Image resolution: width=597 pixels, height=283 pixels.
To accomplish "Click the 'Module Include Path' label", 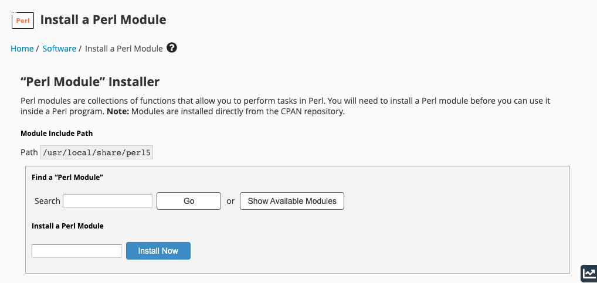I will pyautogui.click(x=56, y=134).
